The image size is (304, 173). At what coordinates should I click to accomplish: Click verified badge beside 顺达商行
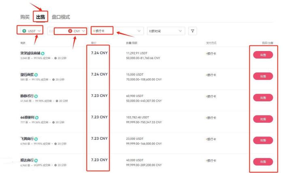[36, 160]
